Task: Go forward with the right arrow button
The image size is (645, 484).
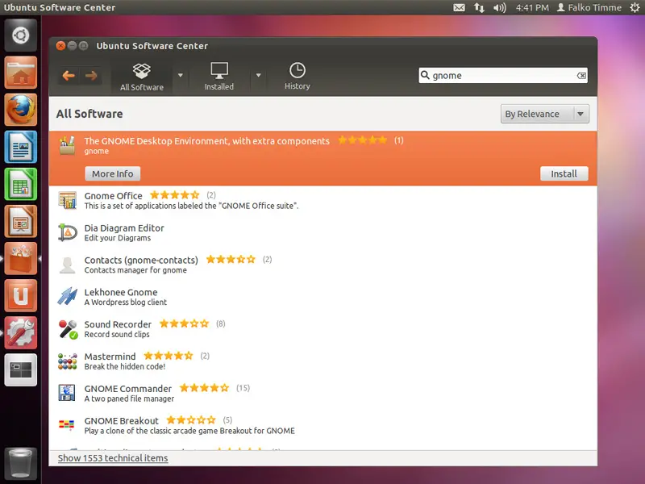Action: (x=91, y=76)
